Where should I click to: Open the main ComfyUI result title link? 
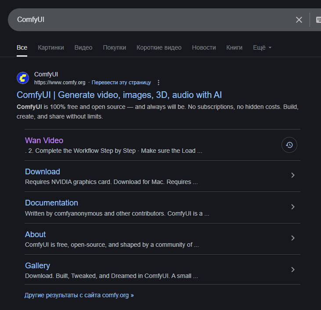click(x=119, y=95)
